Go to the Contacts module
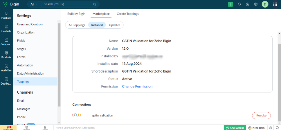281x130 pixels. pyautogui.click(x=6, y=29)
